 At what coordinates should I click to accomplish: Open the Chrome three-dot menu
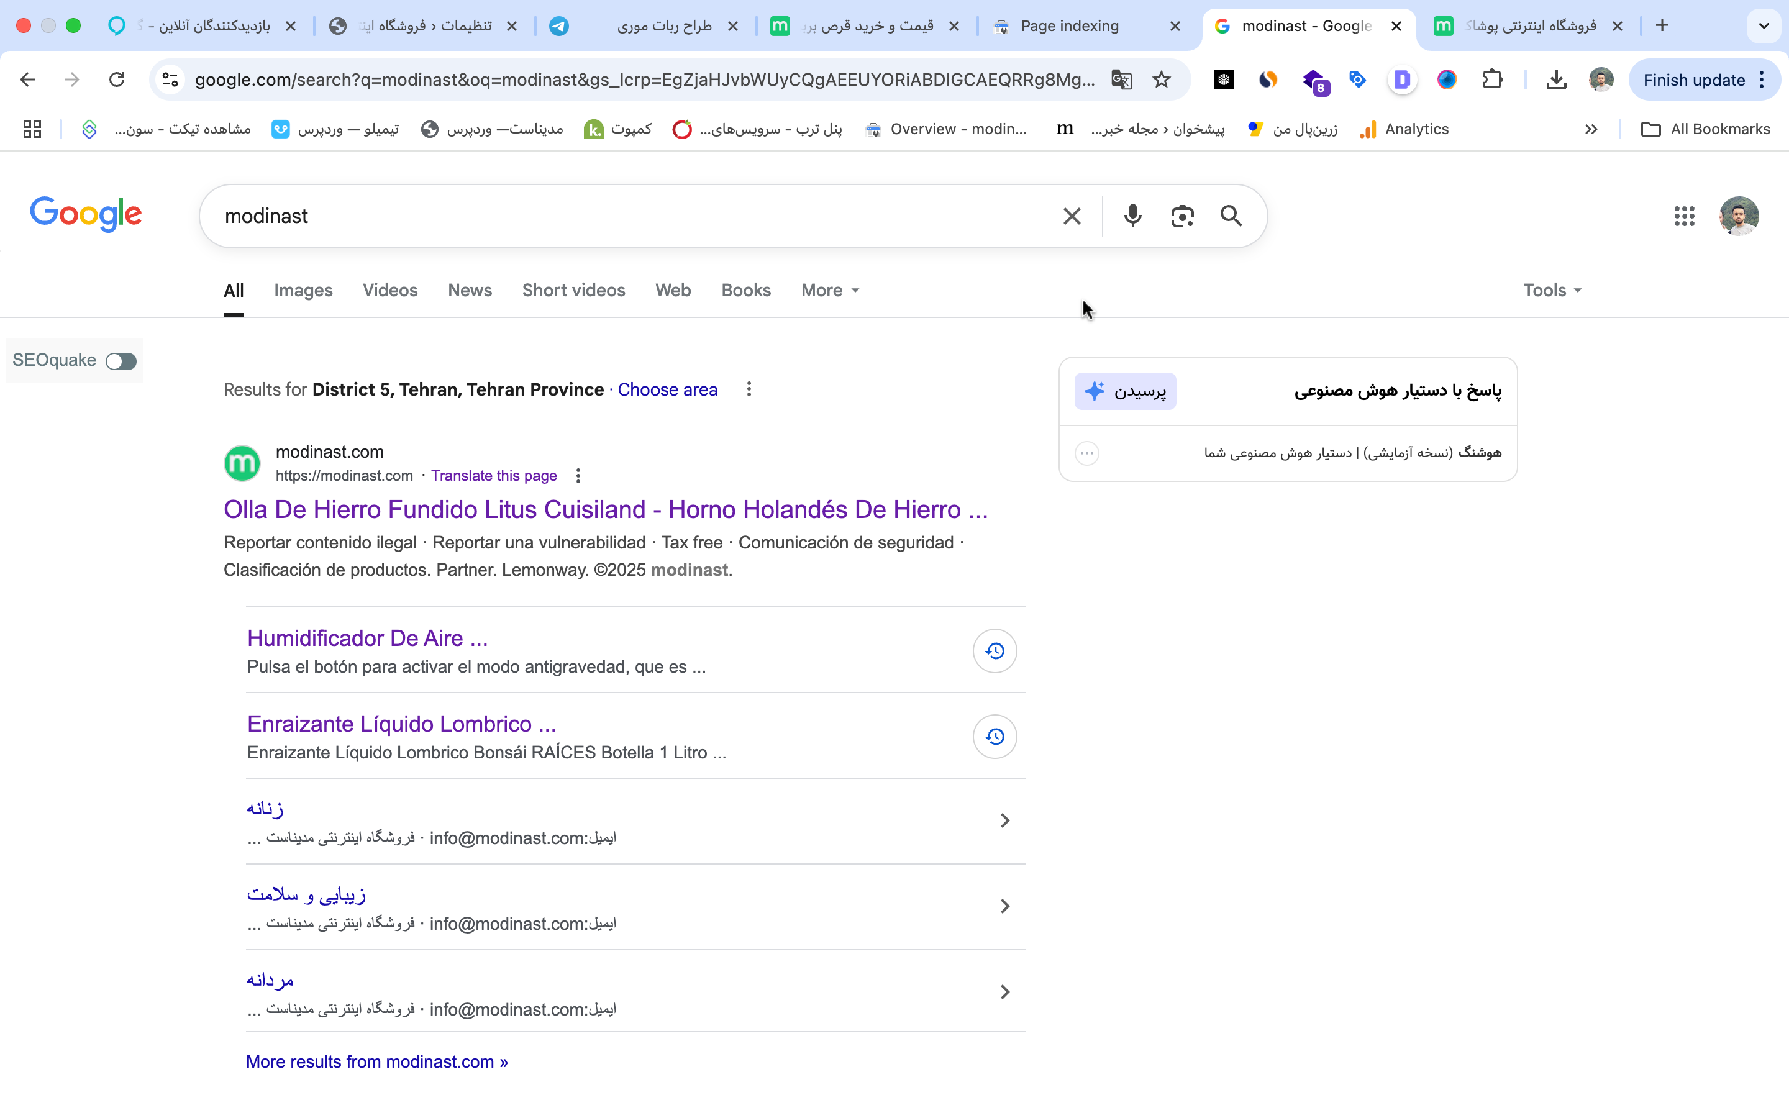(1762, 80)
